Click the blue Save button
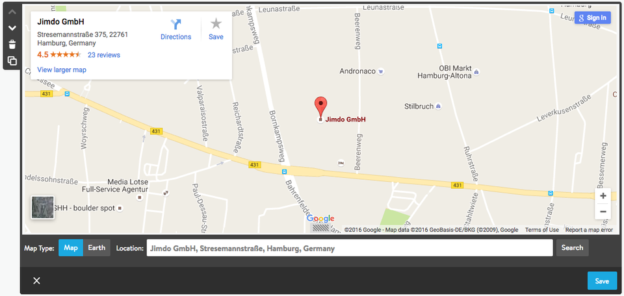This screenshot has width=624, height=296. click(x=602, y=281)
